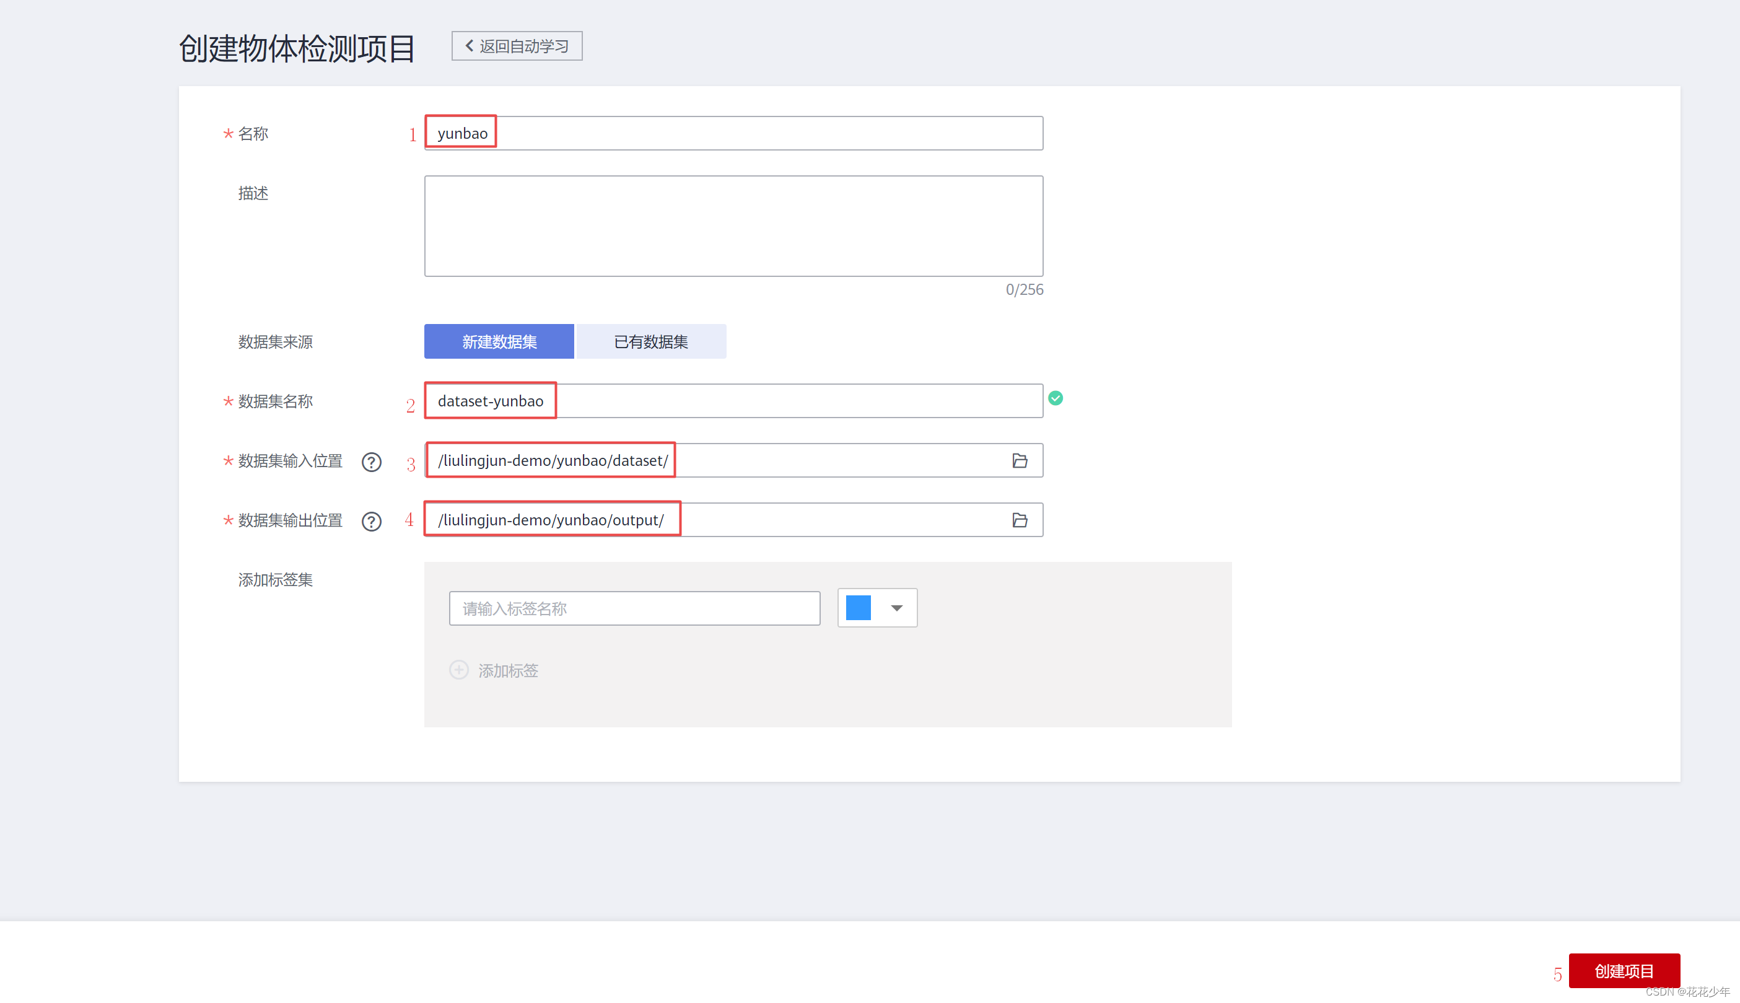Click the label name input 请输入标签名称
This screenshot has width=1740, height=1003.
click(634, 608)
